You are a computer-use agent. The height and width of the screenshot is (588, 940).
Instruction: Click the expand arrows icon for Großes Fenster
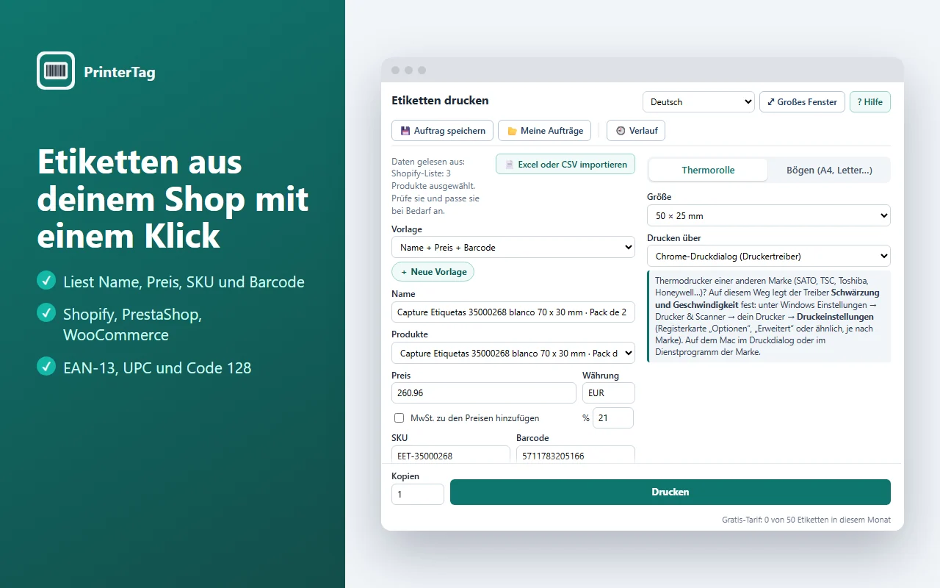click(x=770, y=102)
